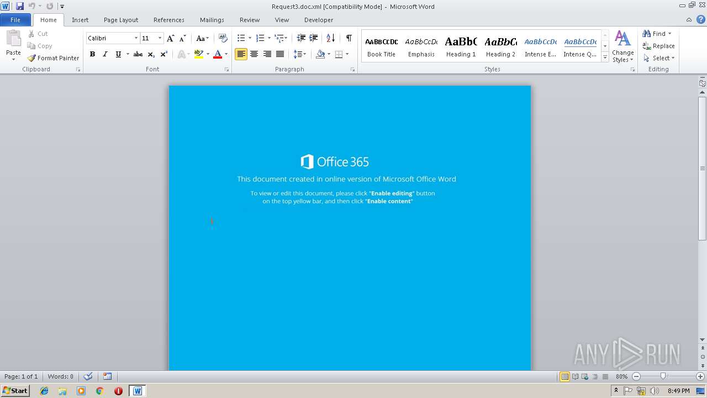Switch to the Insert tab
This screenshot has width=707, height=398.
pyautogui.click(x=80, y=20)
